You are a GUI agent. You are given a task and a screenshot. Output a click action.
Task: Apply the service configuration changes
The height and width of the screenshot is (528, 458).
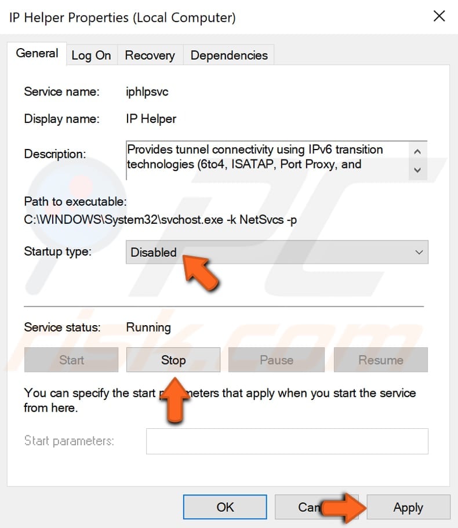click(x=408, y=507)
